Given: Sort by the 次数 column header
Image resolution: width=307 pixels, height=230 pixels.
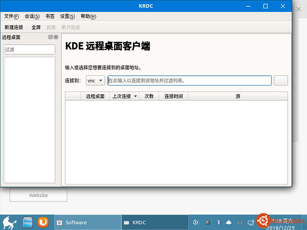Looking at the screenshot, I should (x=149, y=96).
